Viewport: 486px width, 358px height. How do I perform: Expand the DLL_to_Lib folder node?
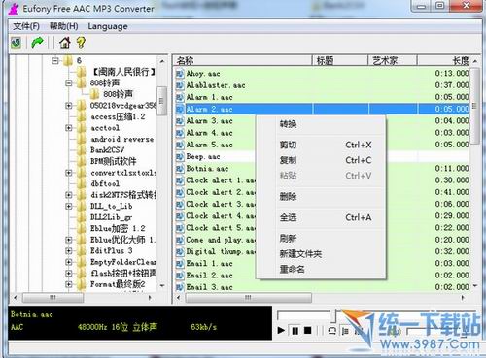(x=69, y=206)
